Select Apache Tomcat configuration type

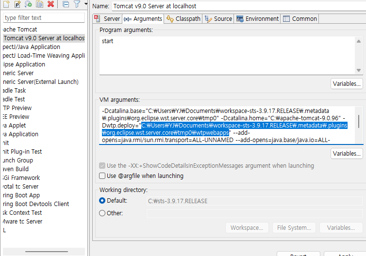(x=20, y=30)
